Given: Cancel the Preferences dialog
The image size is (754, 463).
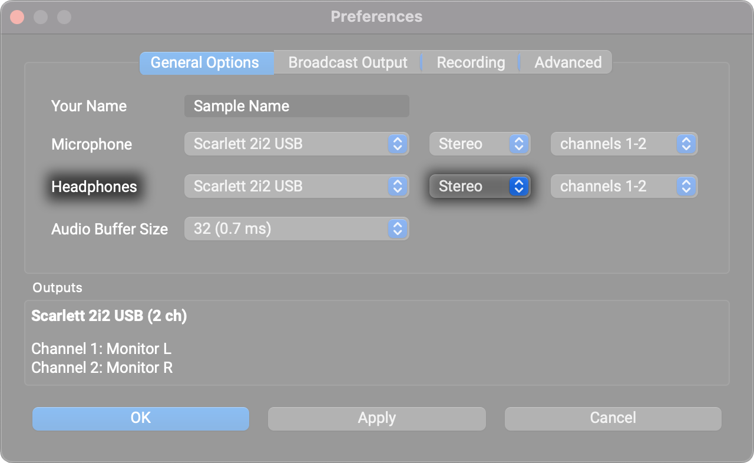Looking at the screenshot, I should (613, 418).
